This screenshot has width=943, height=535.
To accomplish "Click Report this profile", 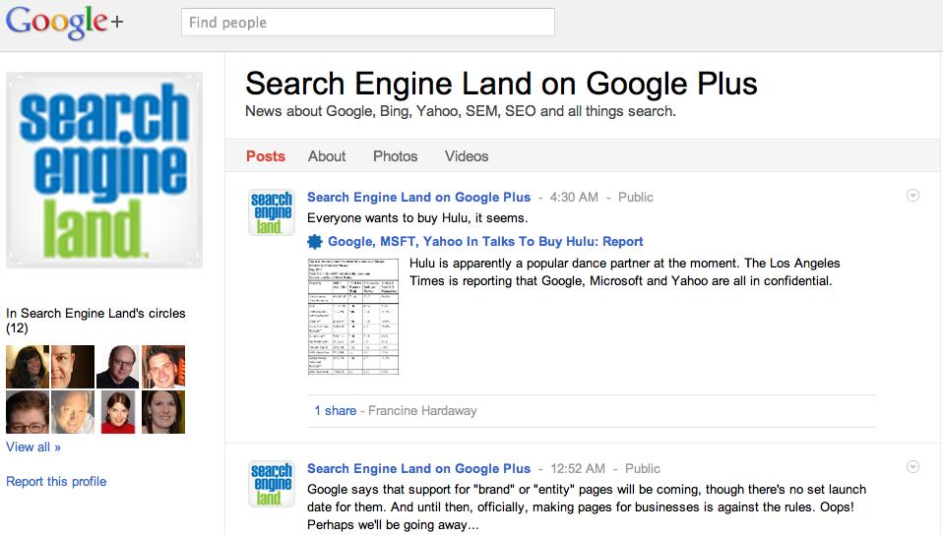I will 56,482.
